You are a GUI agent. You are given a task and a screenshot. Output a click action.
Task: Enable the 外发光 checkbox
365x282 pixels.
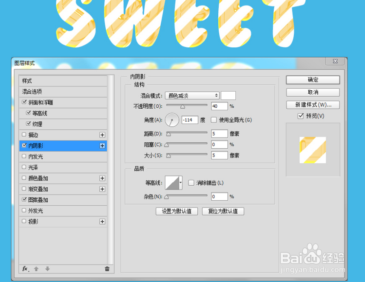24,210
